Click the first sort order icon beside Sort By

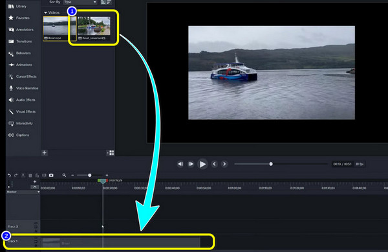[x=103, y=2]
